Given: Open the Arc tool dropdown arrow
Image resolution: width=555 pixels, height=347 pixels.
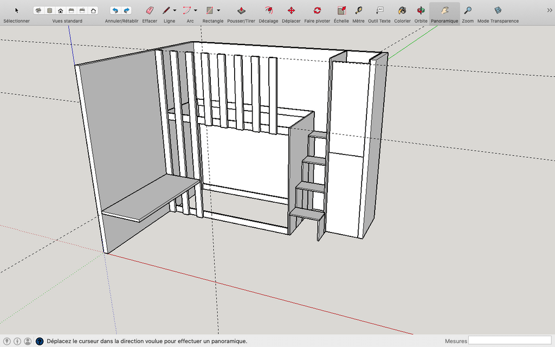Looking at the screenshot, I should (x=196, y=10).
